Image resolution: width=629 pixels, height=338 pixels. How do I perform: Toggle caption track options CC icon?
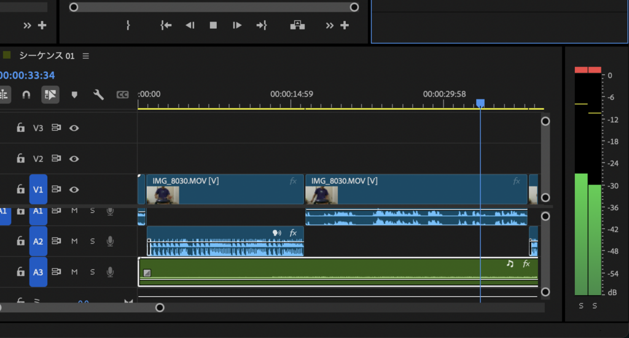click(122, 95)
